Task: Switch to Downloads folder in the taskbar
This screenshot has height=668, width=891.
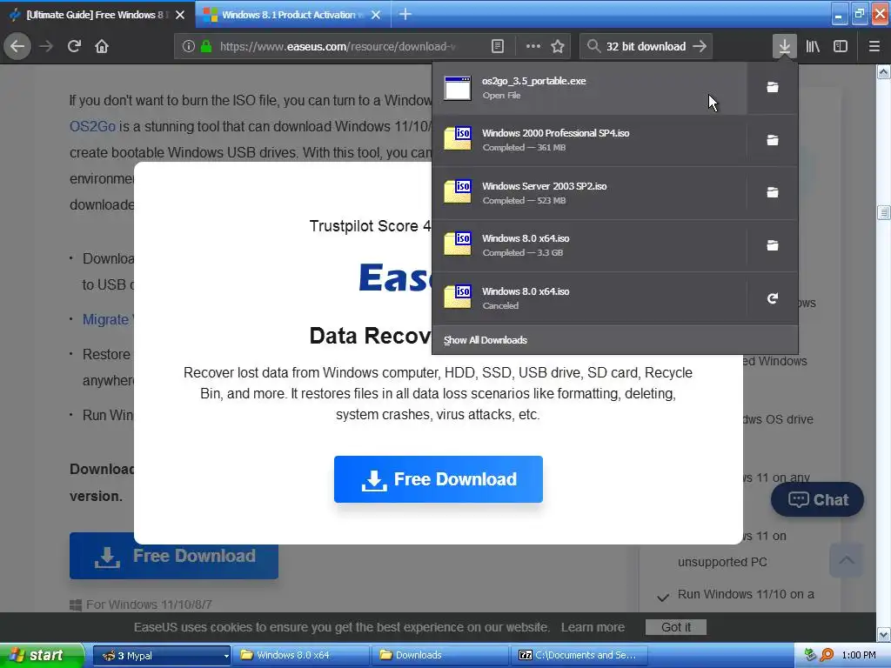Action: tap(440, 656)
